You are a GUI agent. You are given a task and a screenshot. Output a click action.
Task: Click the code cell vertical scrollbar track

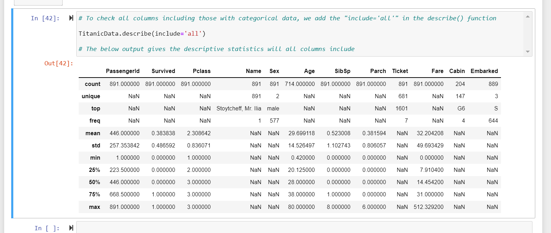(x=528, y=34)
